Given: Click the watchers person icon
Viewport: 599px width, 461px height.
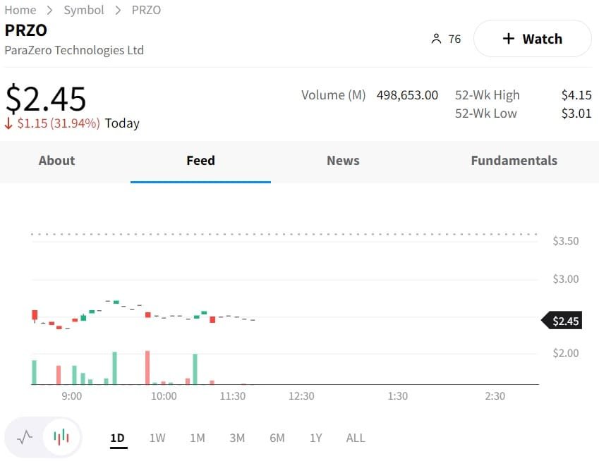Looking at the screenshot, I should pos(436,39).
